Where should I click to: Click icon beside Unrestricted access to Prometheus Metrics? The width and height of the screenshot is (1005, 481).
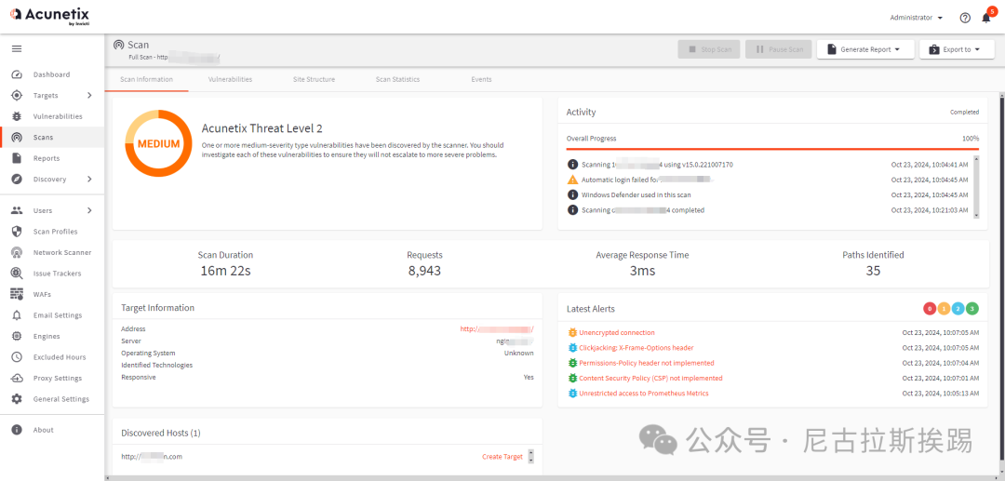pos(573,394)
